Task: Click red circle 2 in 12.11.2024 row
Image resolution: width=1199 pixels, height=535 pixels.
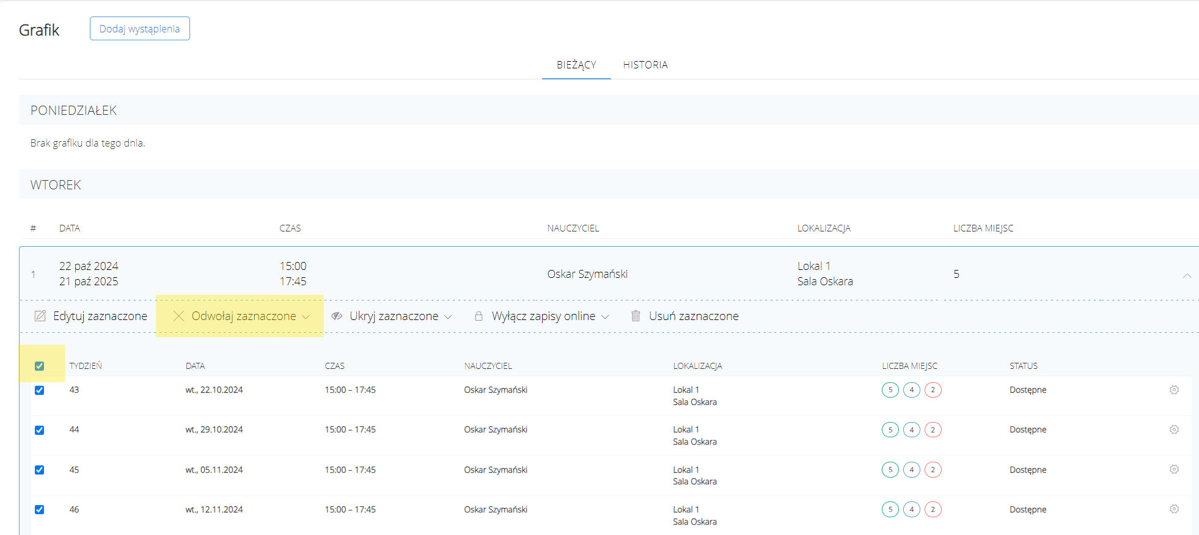Action: (933, 509)
